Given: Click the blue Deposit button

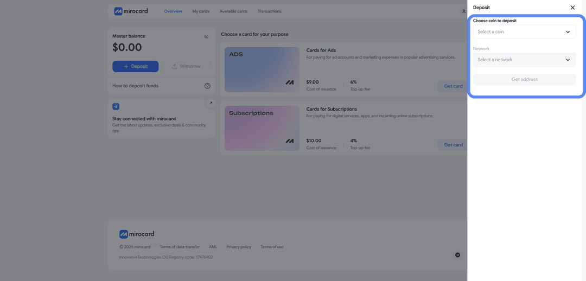Looking at the screenshot, I should coord(135,67).
